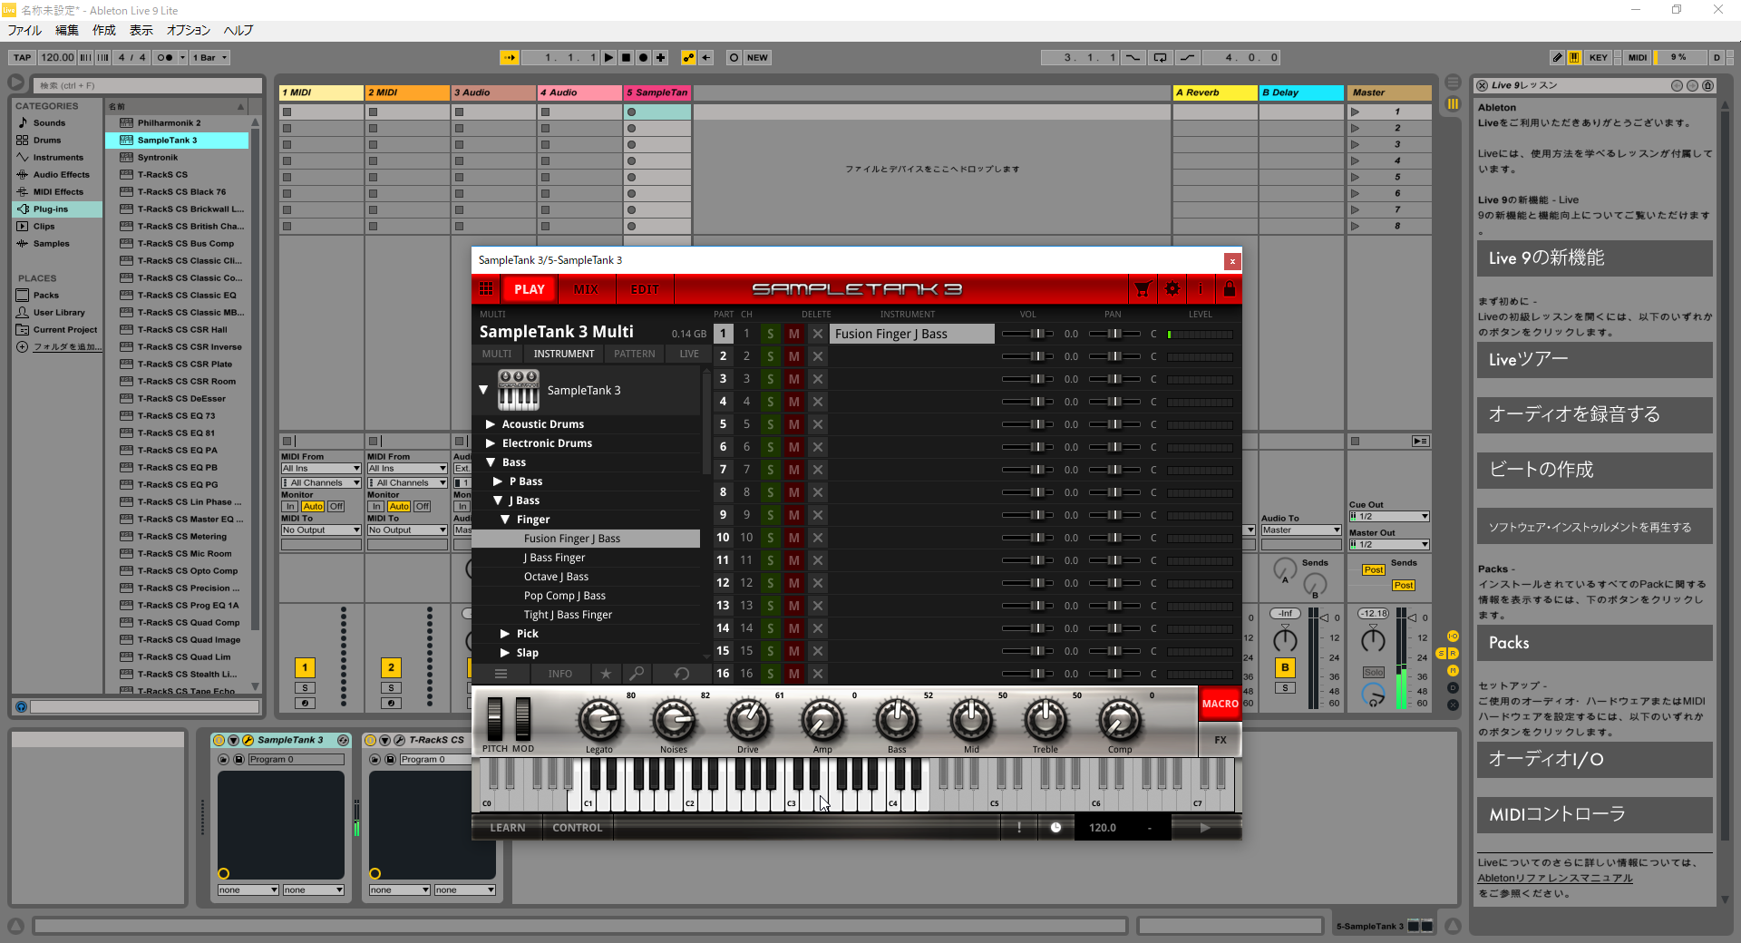Click Ableton transport record button
Viewport: 1741px width, 943px height.
click(643, 57)
